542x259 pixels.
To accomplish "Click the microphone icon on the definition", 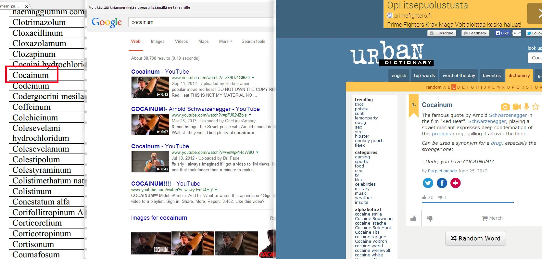I will tap(526, 106).
